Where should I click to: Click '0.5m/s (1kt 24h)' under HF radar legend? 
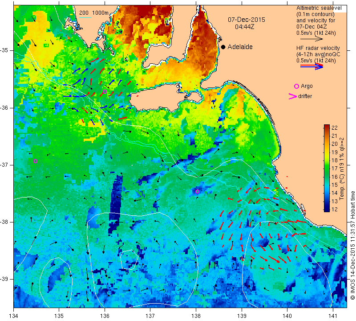316,61
